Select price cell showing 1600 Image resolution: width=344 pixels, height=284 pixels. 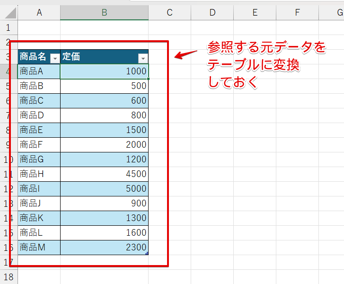pos(105,233)
